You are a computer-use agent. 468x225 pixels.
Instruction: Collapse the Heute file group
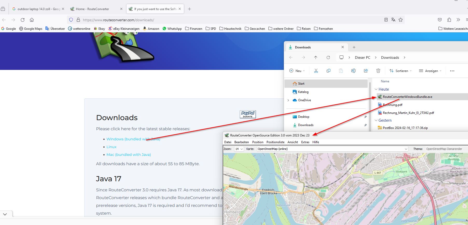tap(376, 89)
